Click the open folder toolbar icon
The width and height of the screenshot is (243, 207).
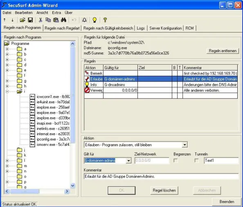pos(22,20)
